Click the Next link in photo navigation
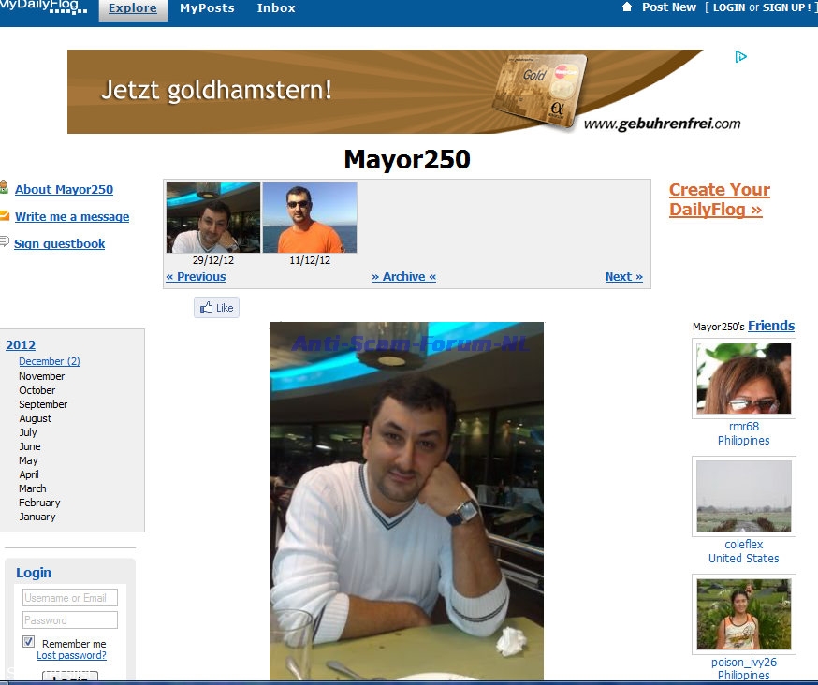 623,277
